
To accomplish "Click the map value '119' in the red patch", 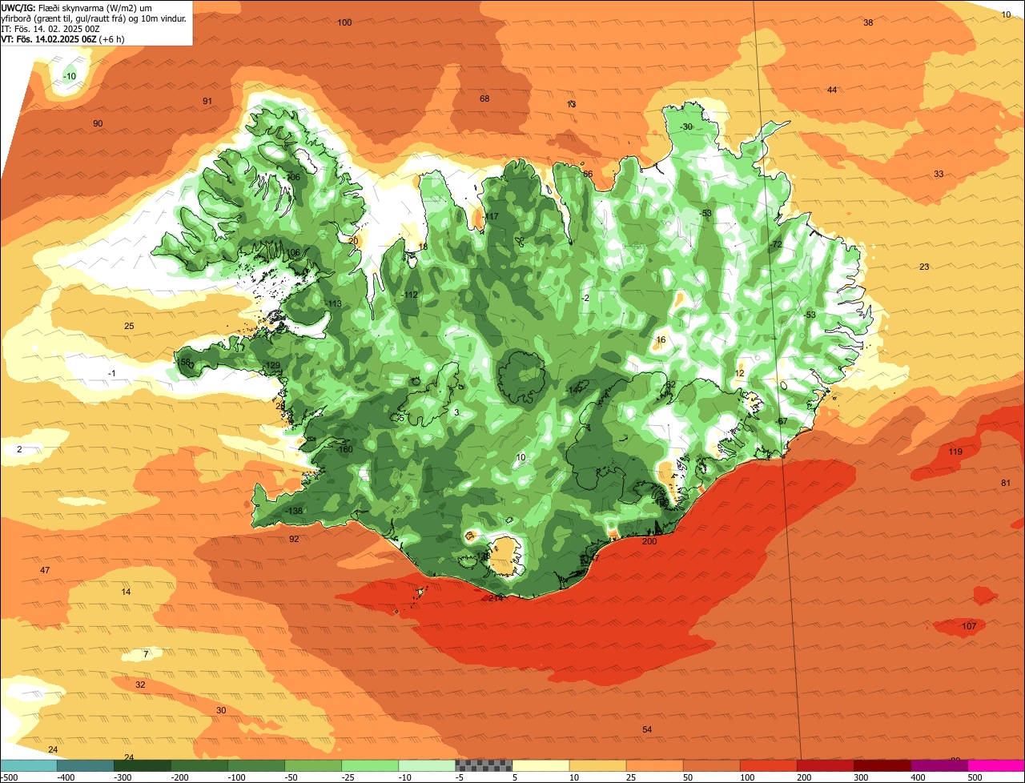I will (955, 452).
